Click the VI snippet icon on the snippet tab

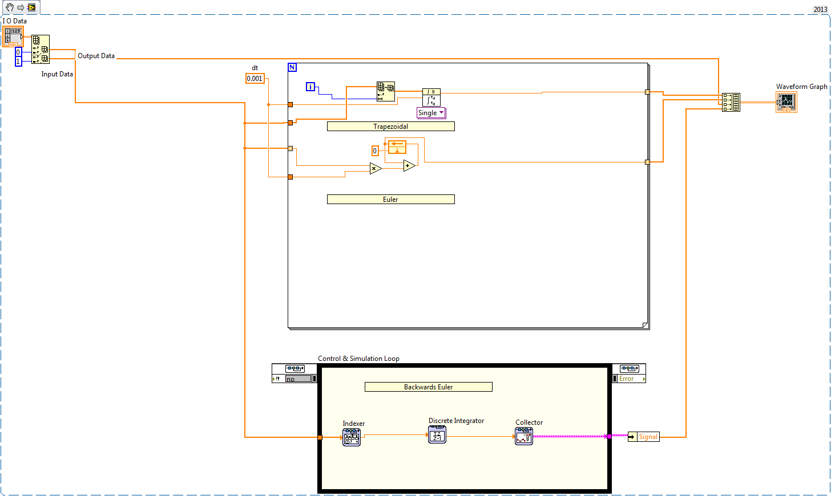point(31,7)
